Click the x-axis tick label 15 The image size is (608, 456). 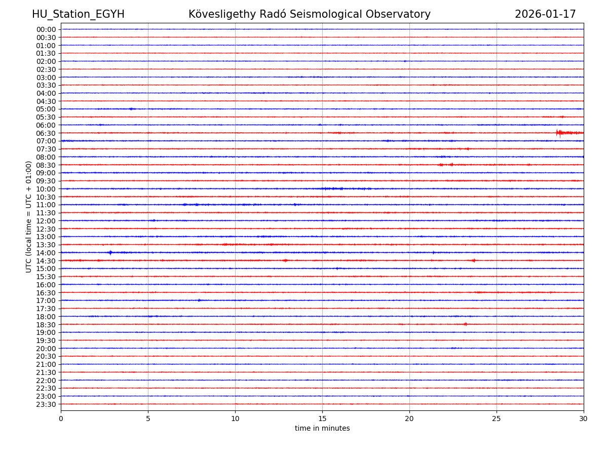point(322,419)
